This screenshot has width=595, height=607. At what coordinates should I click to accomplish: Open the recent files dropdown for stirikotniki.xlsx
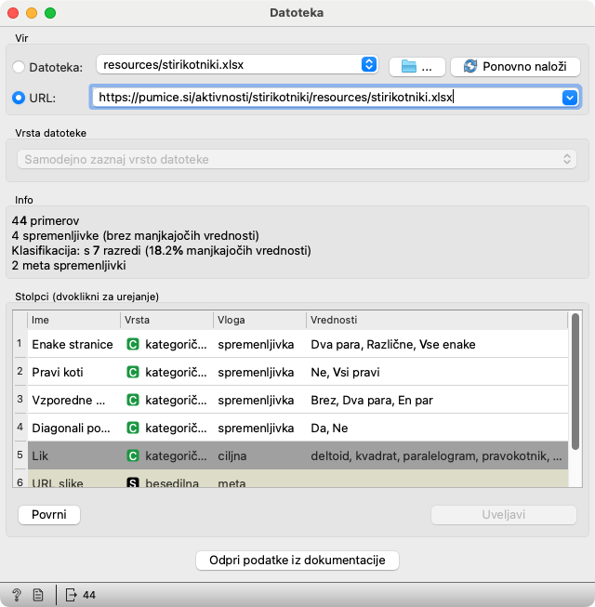coord(368,65)
